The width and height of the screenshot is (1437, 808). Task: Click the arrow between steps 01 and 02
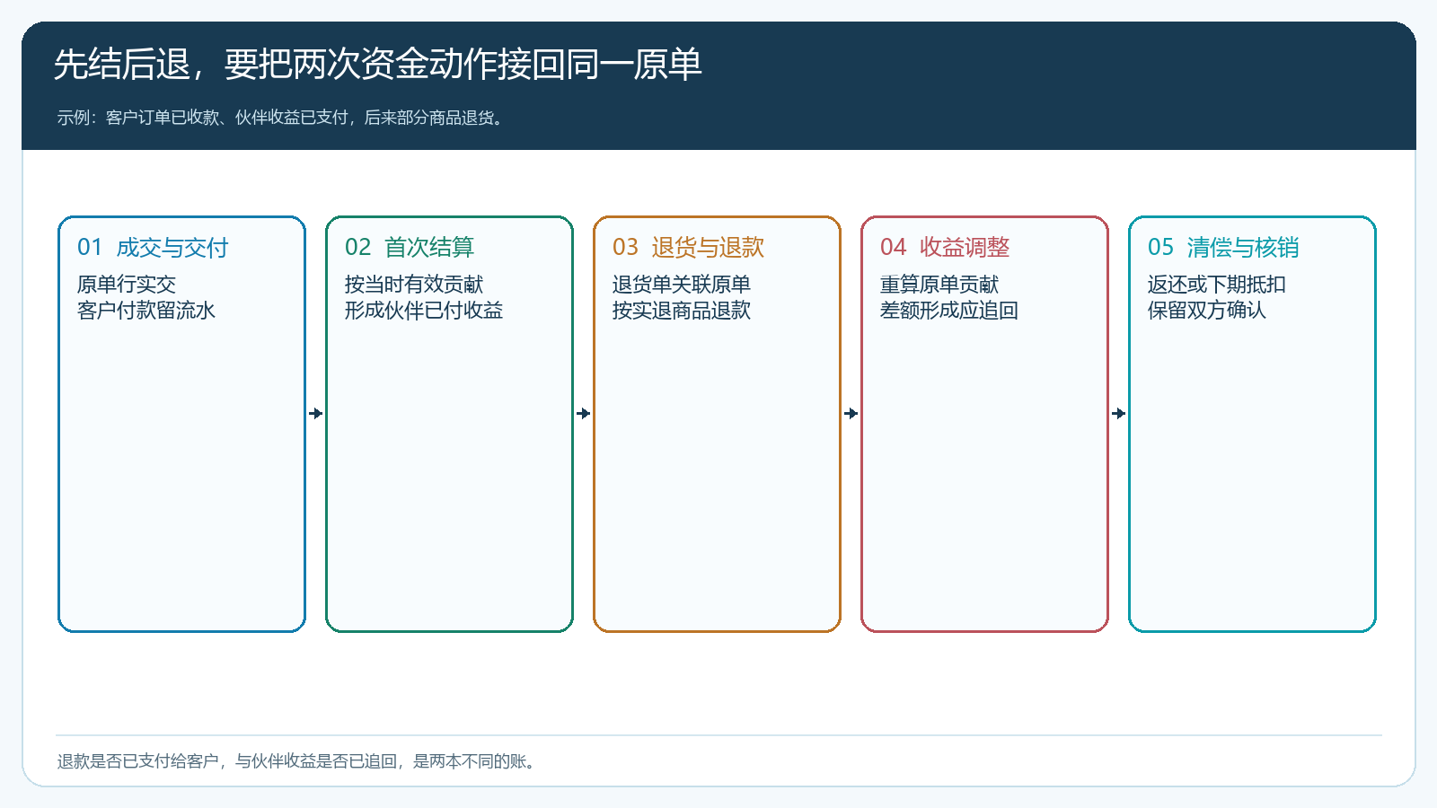point(316,414)
